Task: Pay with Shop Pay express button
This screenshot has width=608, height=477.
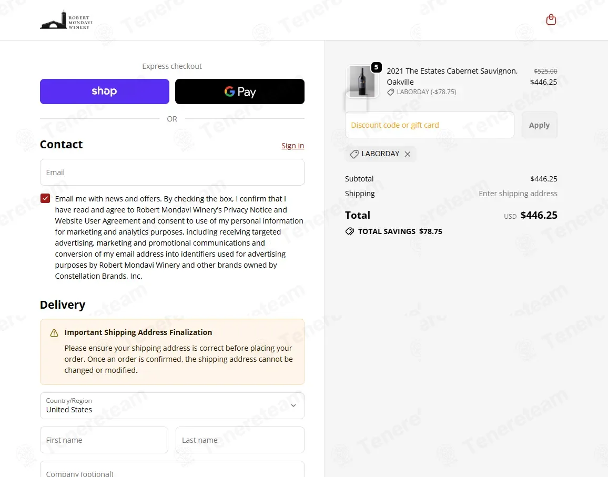Action: point(105,92)
